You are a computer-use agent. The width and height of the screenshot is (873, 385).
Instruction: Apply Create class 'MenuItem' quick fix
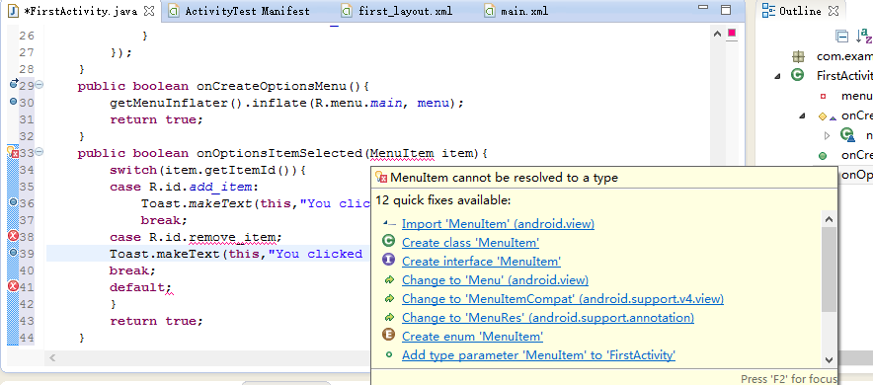(x=470, y=243)
